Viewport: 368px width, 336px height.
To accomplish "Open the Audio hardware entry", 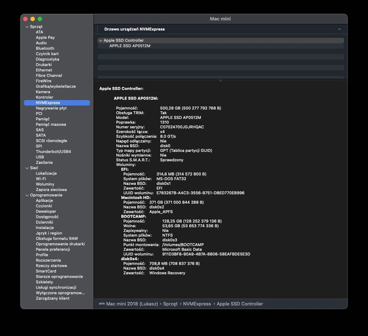I will tap(41, 43).
